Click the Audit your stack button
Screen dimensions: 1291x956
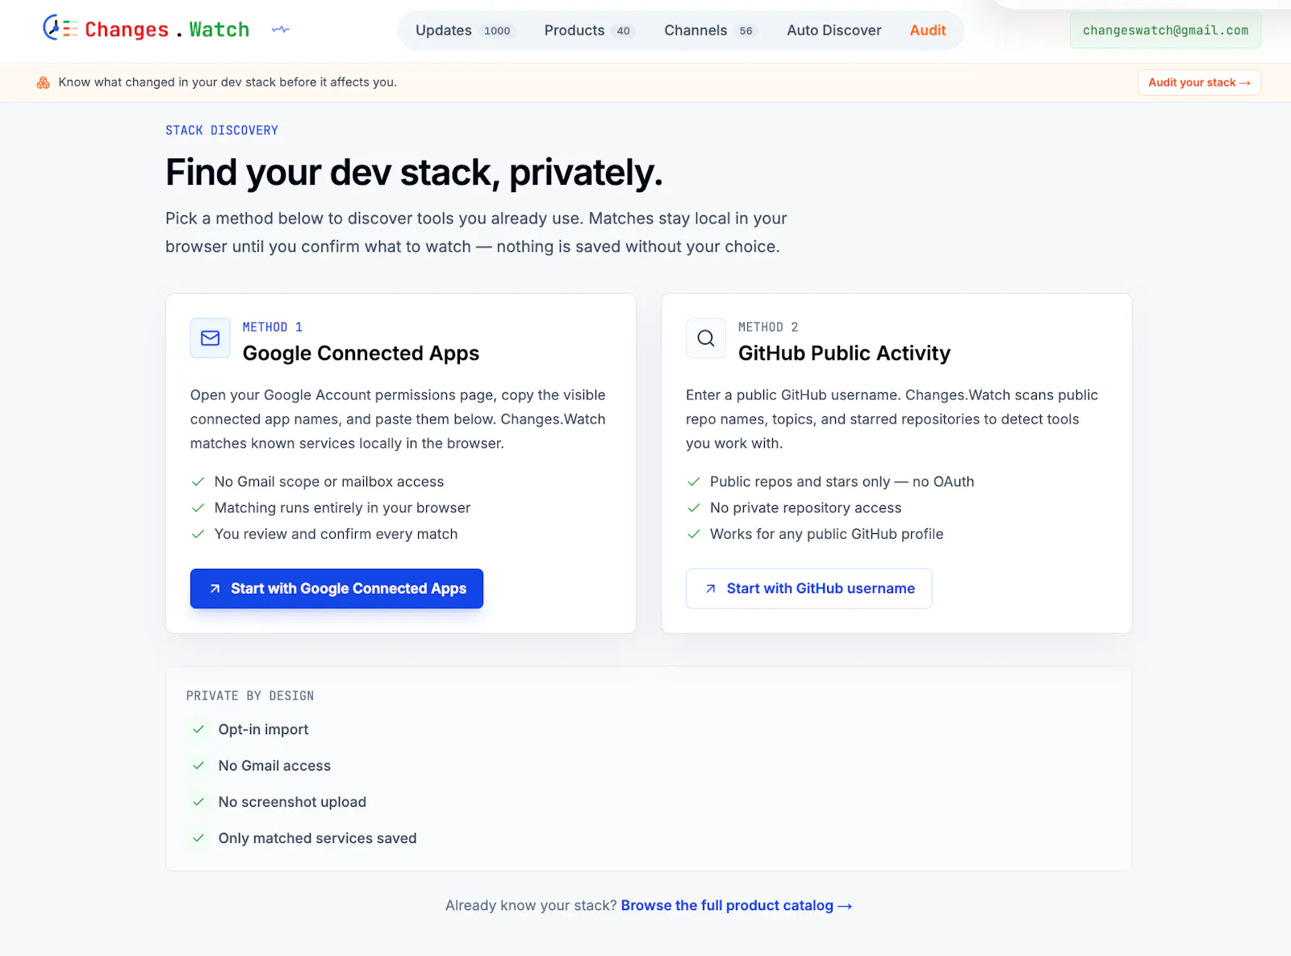point(1199,82)
